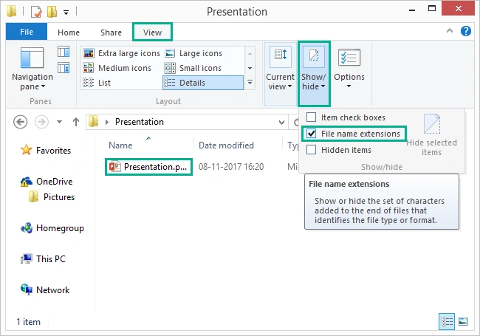Expand the Layout gallery more arrow
Viewport: 480px width, 336px height.
pyautogui.click(x=250, y=82)
